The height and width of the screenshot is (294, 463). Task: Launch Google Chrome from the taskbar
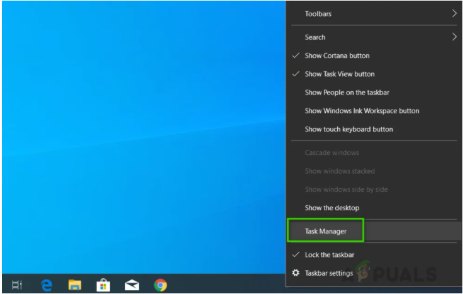point(160,285)
